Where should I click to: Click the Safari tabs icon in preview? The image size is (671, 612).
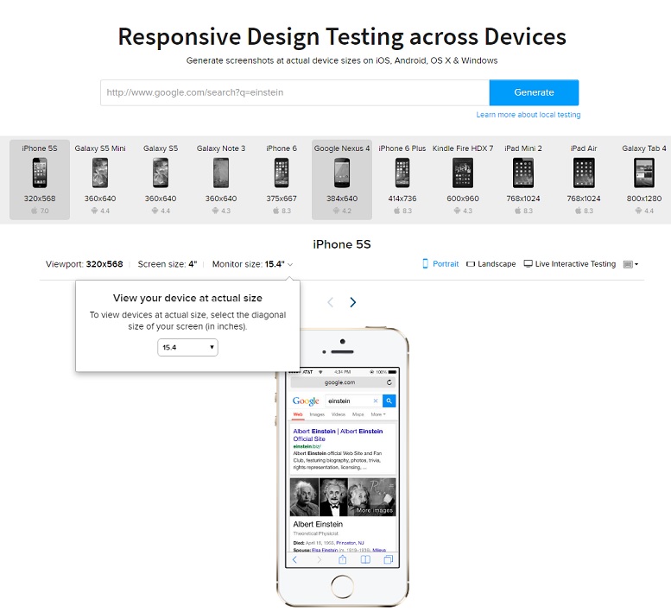(388, 559)
